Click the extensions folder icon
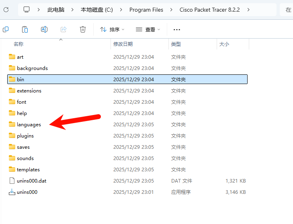Screen dimensions: 293x224 click(12, 90)
